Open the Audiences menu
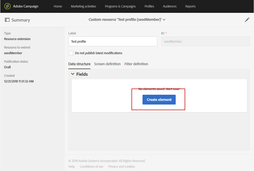Viewport: 254px width, 171px height. pyautogui.click(x=170, y=6)
